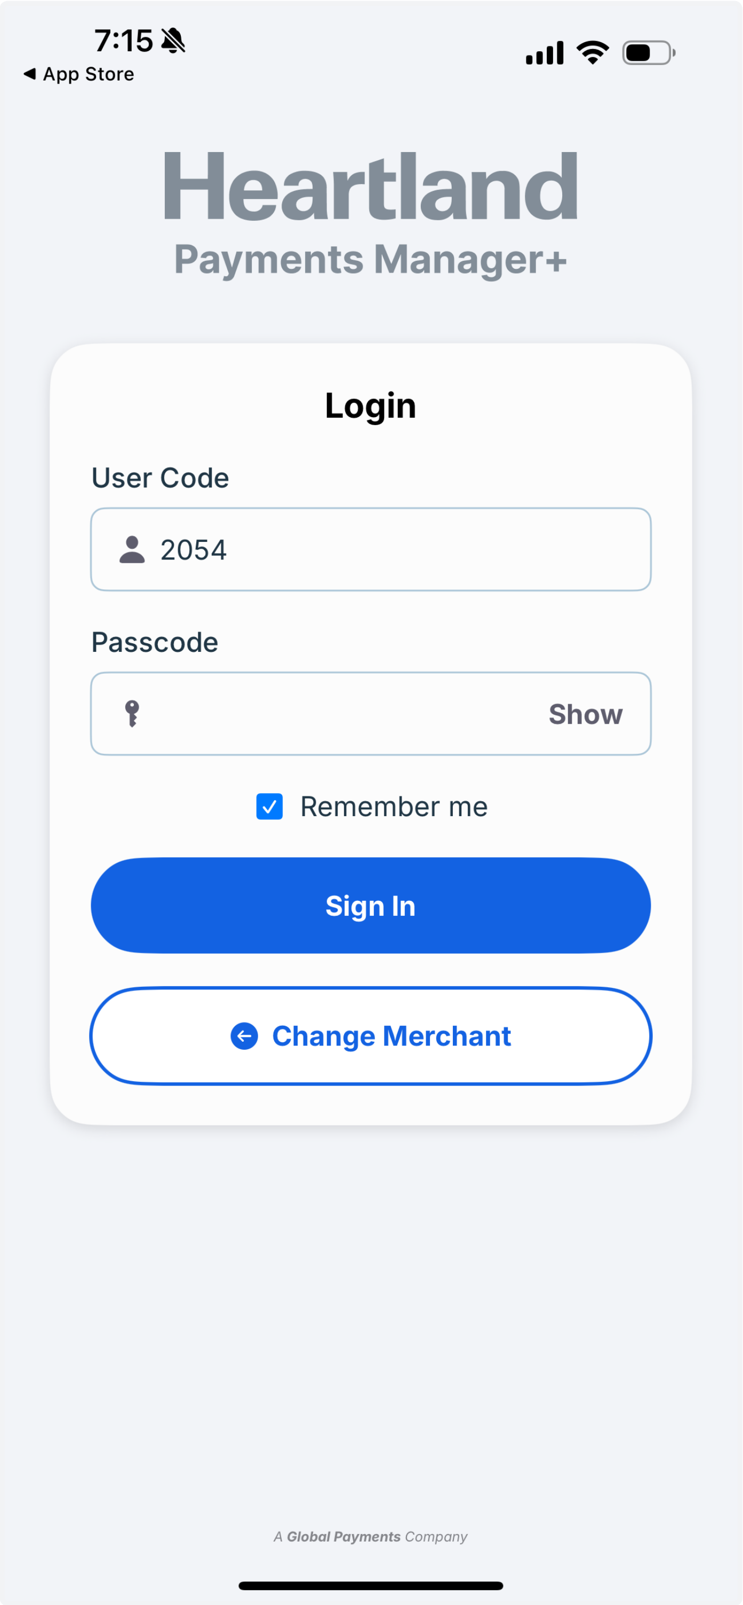Open Change Merchant
The height and width of the screenshot is (1605, 743).
click(371, 1036)
